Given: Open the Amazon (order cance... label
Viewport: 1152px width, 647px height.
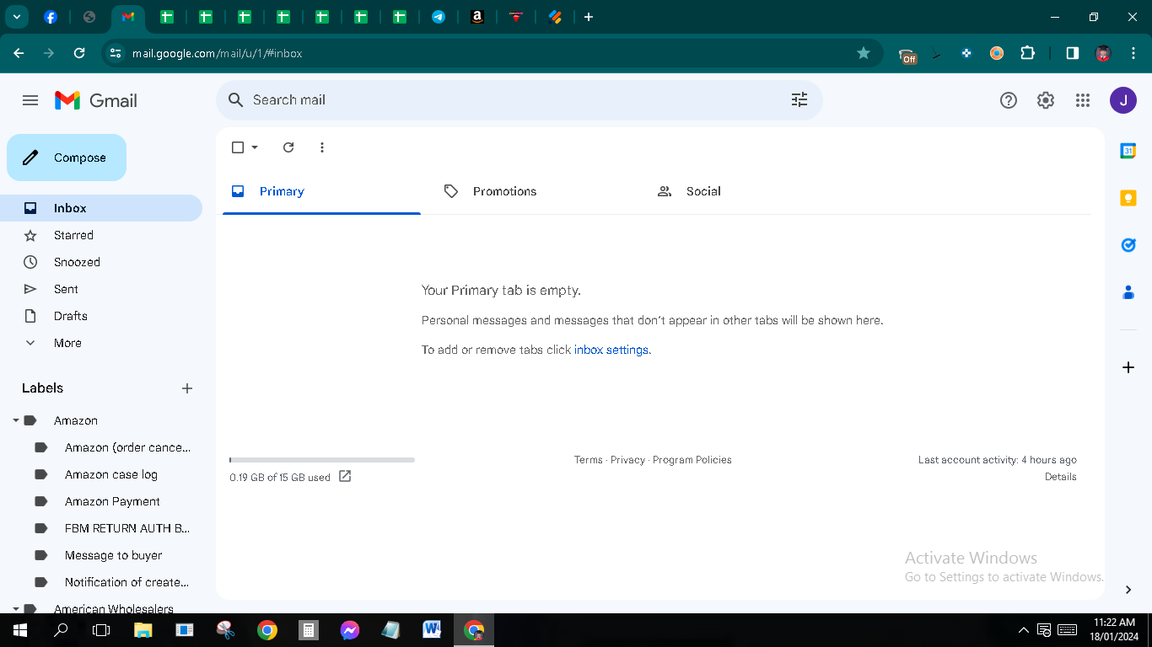Looking at the screenshot, I should tap(127, 447).
